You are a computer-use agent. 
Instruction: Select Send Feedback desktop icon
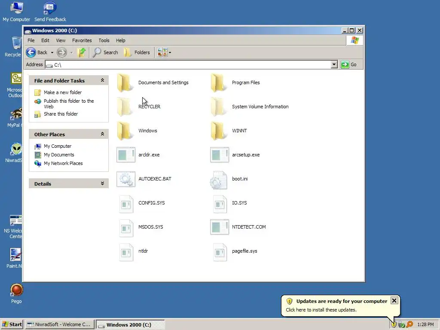(x=50, y=12)
